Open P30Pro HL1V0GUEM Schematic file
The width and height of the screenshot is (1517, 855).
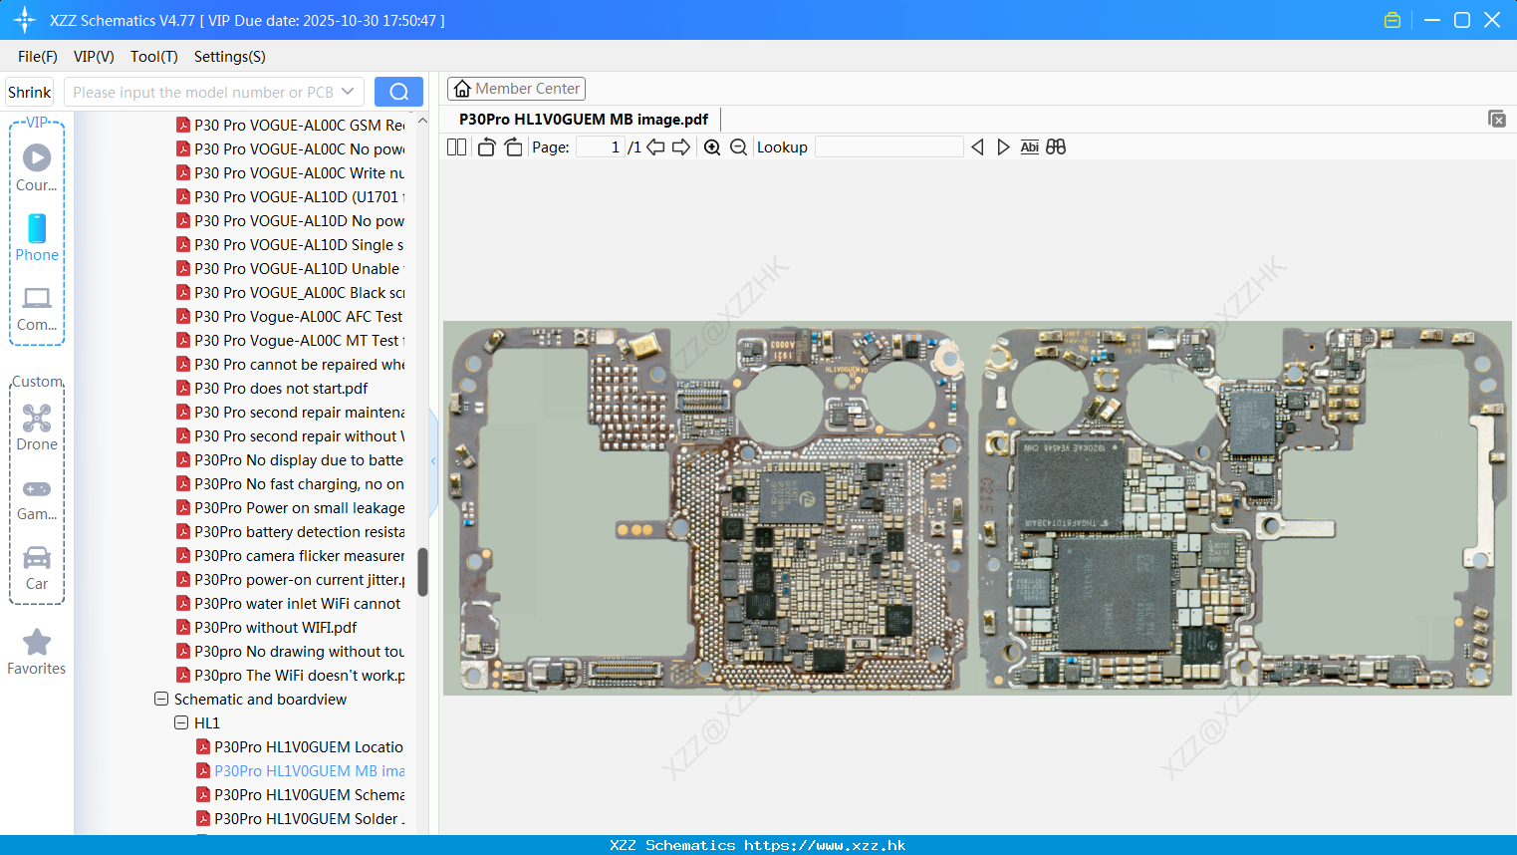[301, 795]
